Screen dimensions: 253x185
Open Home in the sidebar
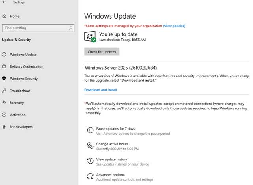[15, 16]
